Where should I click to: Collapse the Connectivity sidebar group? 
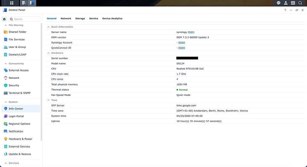point(6,64)
